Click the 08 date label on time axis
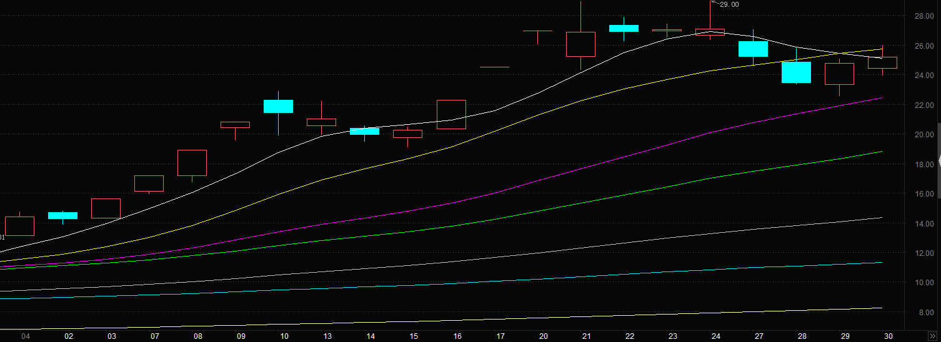The image size is (941, 342). pyautogui.click(x=198, y=336)
